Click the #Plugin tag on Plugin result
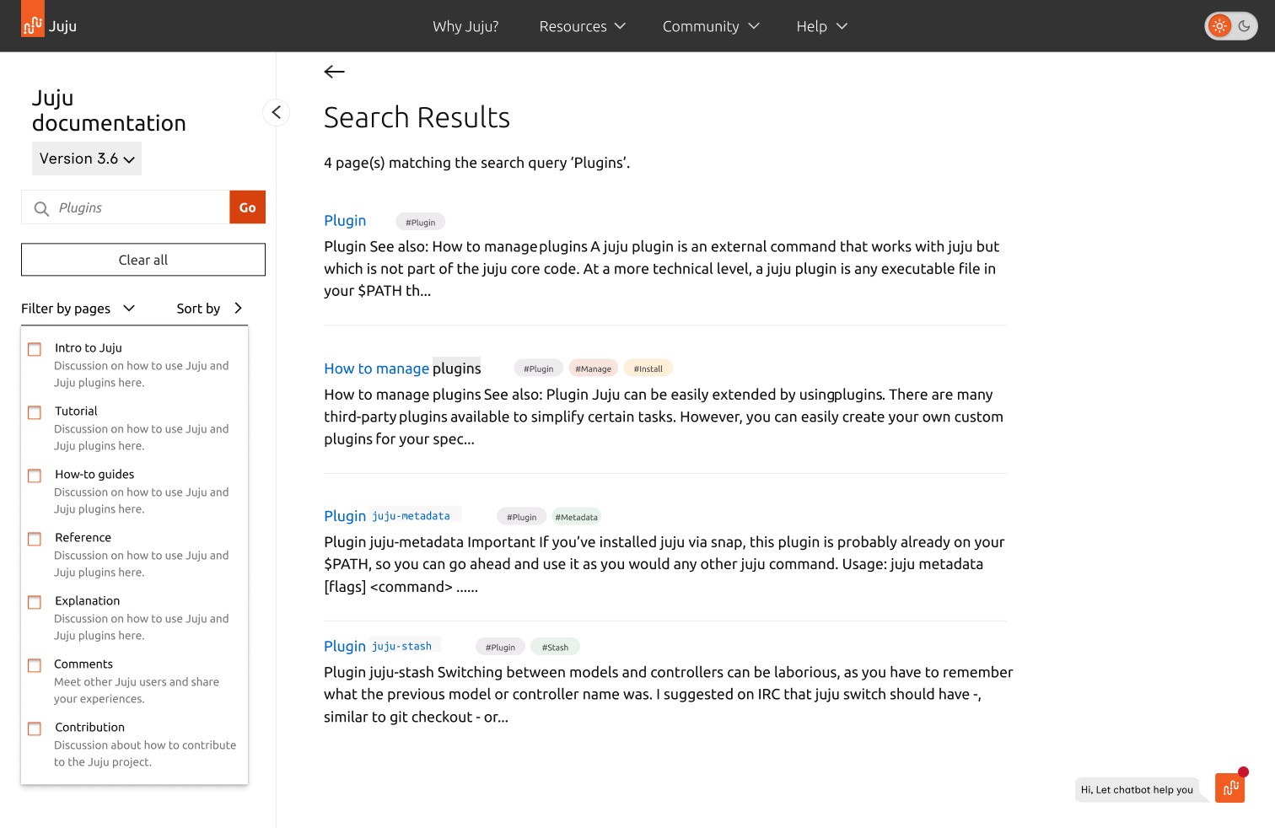Viewport: 1275px width, 828px height. [420, 222]
